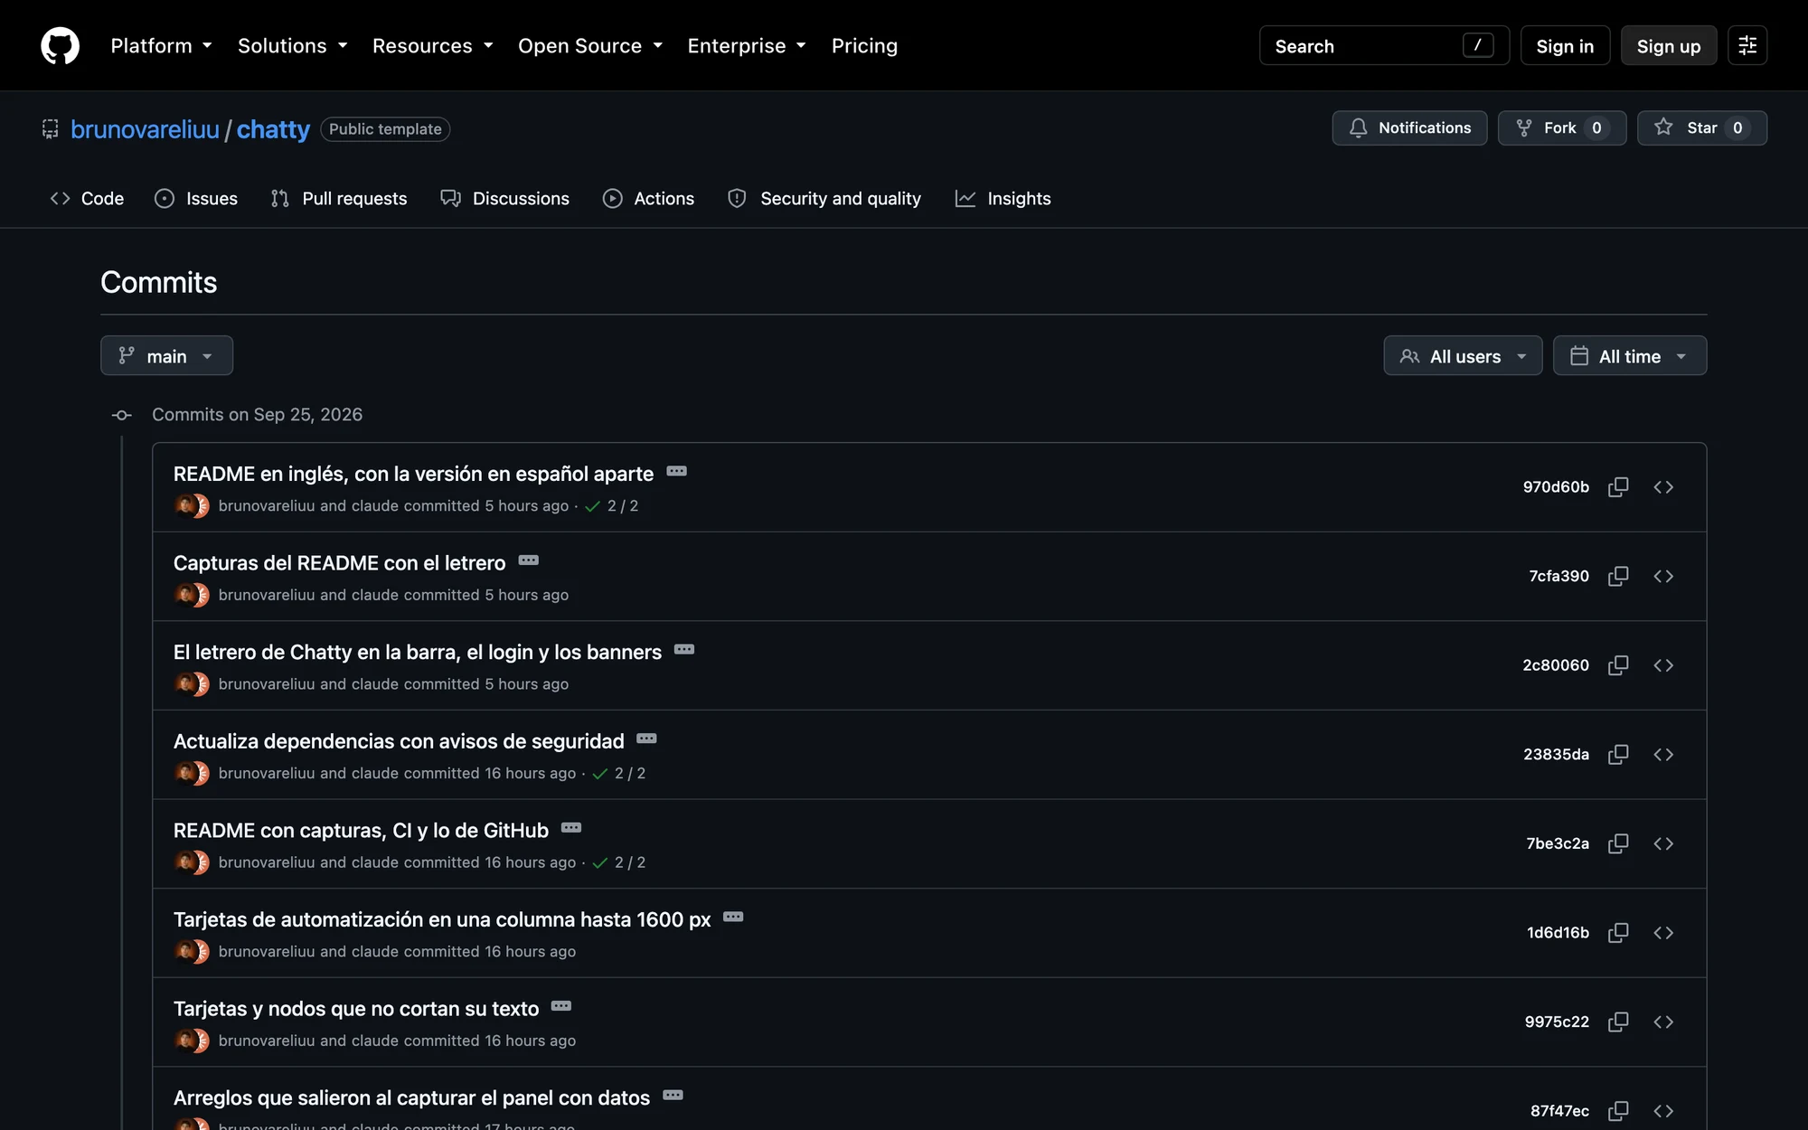
Task: Browse repository at commit 9975c22
Action: tap(1663, 1022)
